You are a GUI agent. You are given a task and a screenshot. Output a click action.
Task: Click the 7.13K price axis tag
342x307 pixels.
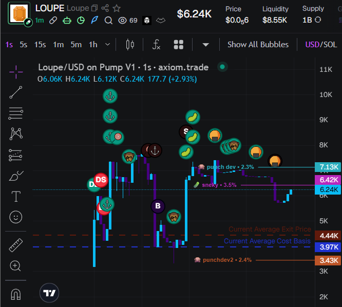click(x=328, y=167)
